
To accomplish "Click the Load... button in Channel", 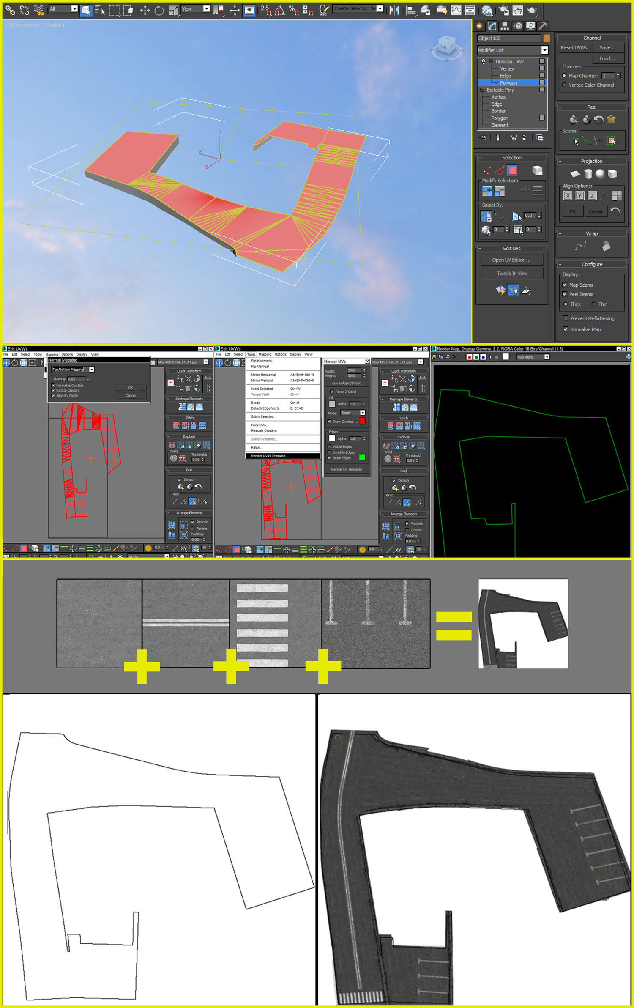I will click(607, 59).
